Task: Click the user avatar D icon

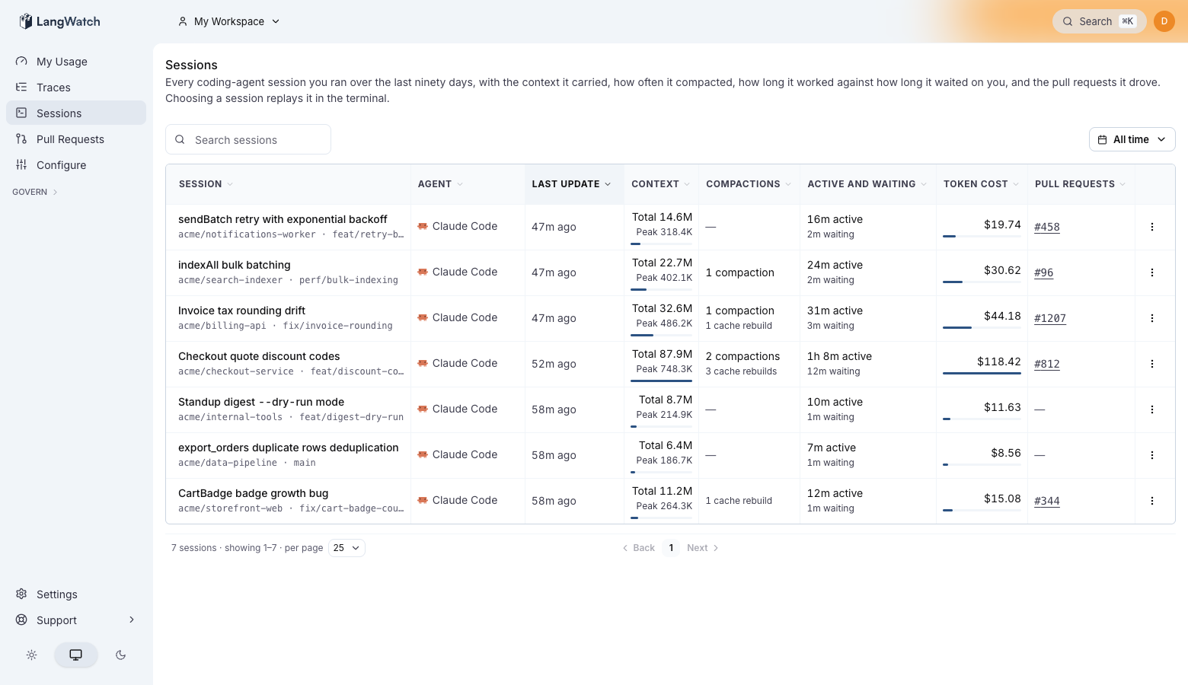Action: point(1164,21)
